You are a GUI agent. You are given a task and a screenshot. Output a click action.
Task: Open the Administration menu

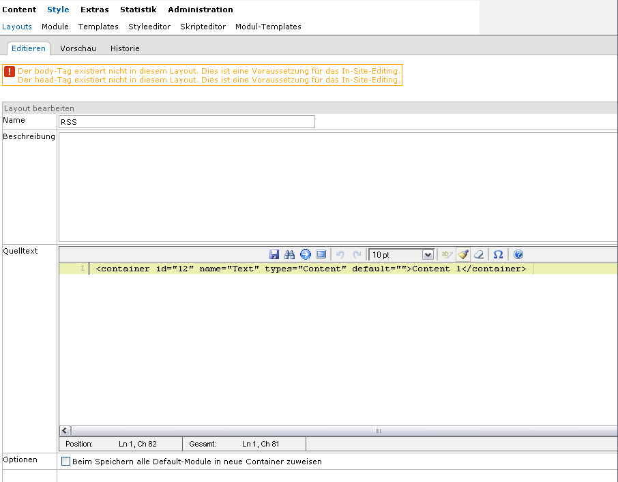click(201, 10)
